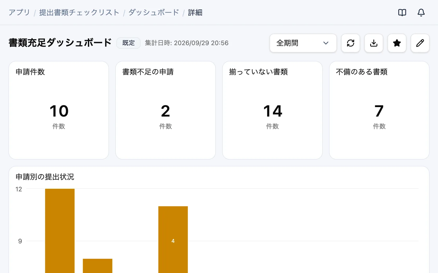Viewport: 438px width, 273px height.
Task: Edit the dashboard with pencil icon
Action: pyautogui.click(x=420, y=43)
